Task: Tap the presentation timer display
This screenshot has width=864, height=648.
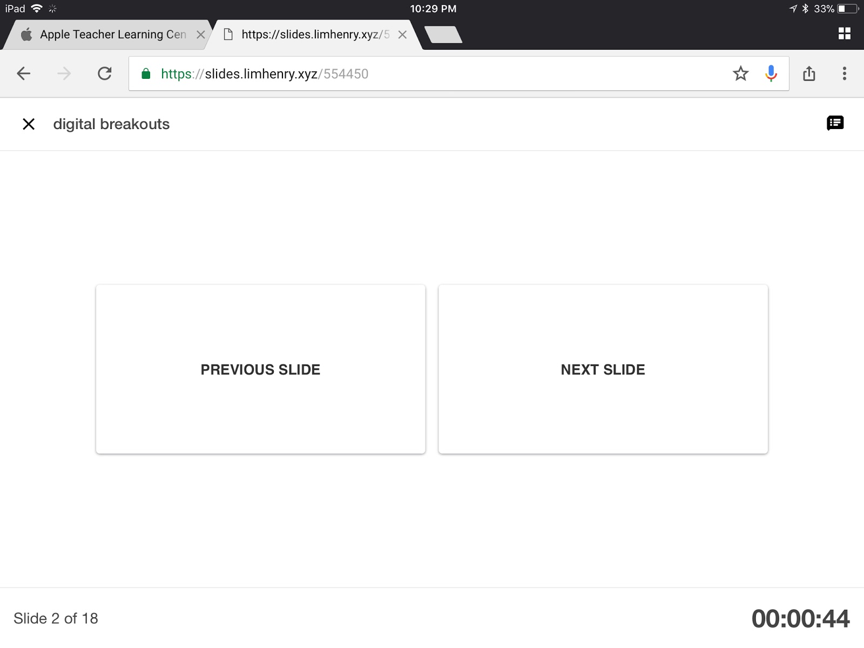Action: pyautogui.click(x=801, y=618)
